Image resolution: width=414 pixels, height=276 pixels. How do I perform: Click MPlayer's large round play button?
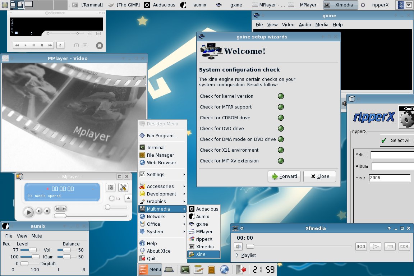28,212
